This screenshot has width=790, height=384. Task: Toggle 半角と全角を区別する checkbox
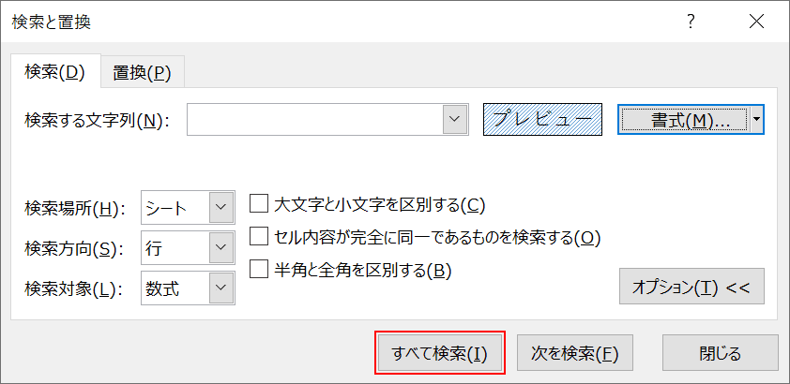pyautogui.click(x=258, y=270)
